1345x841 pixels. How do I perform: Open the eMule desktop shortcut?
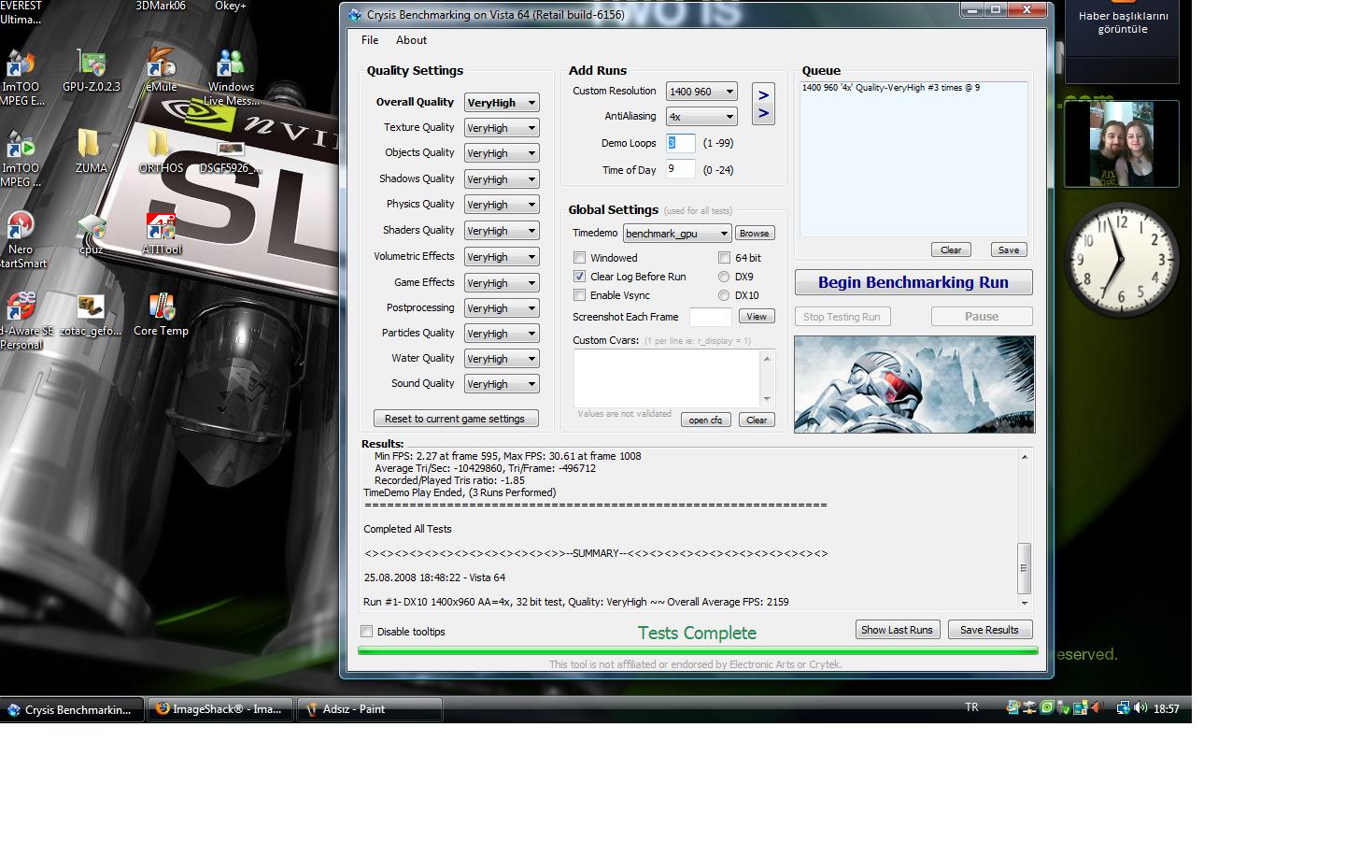(x=161, y=70)
